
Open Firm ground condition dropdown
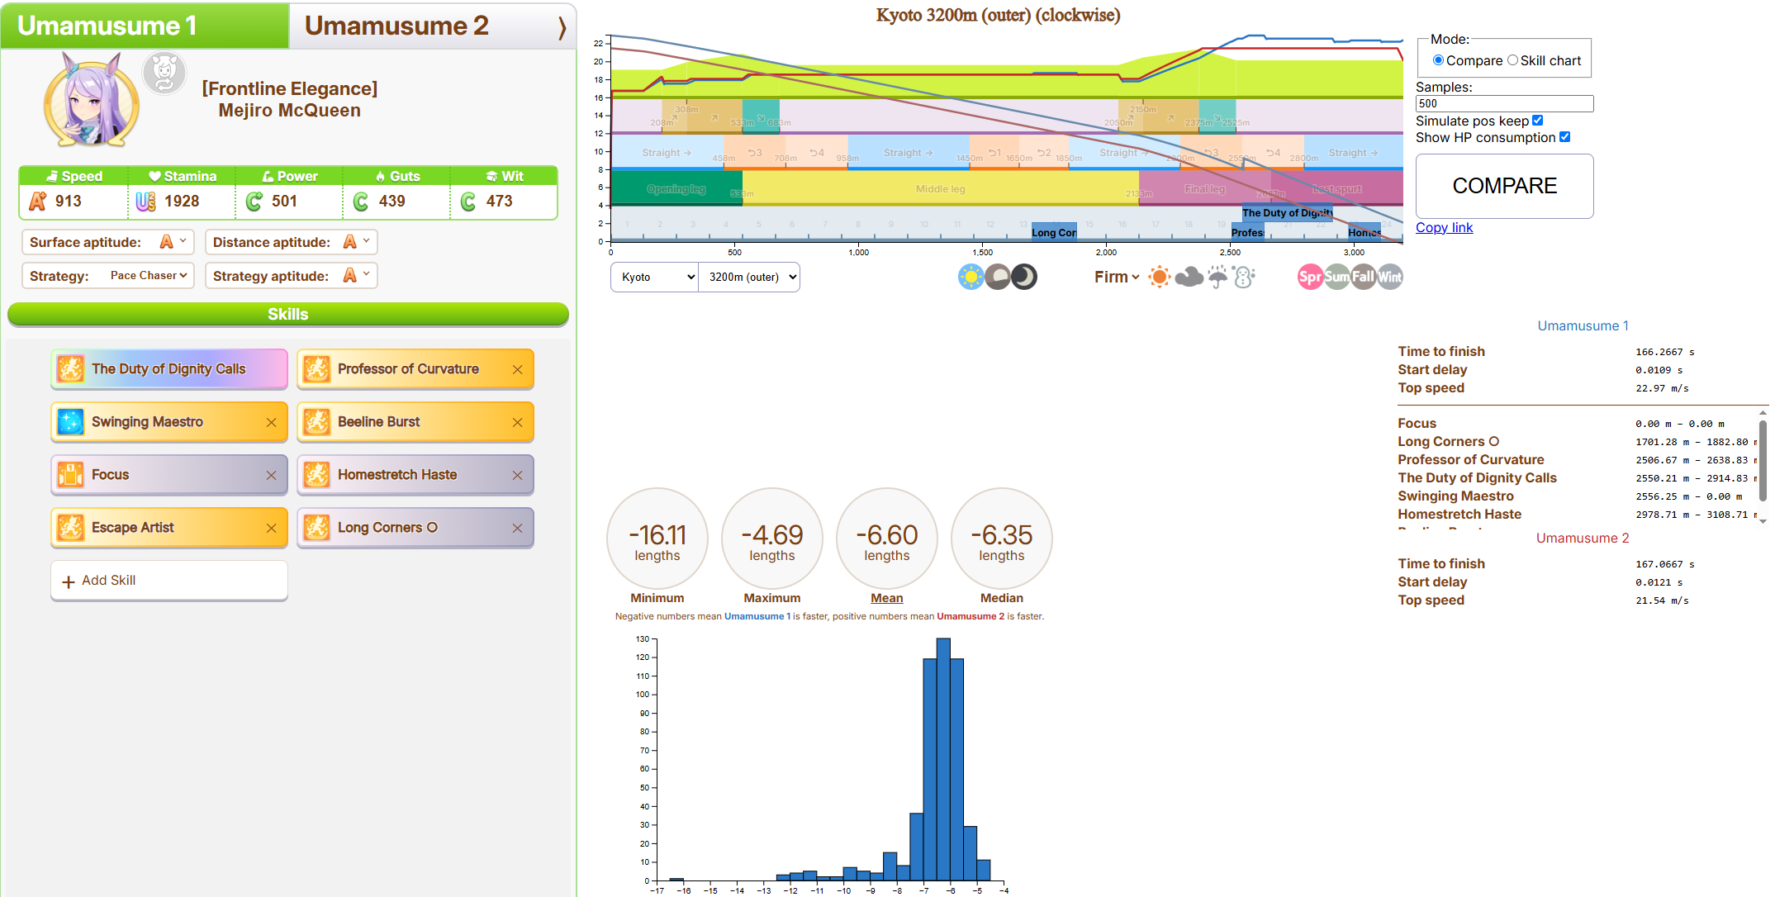pyautogui.click(x=1117, y=277)
